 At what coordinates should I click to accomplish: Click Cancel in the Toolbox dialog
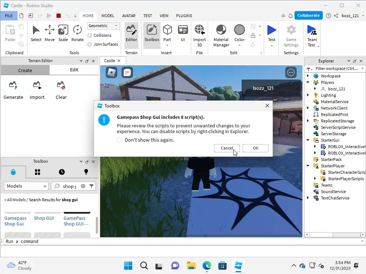(x=227, y=148)
